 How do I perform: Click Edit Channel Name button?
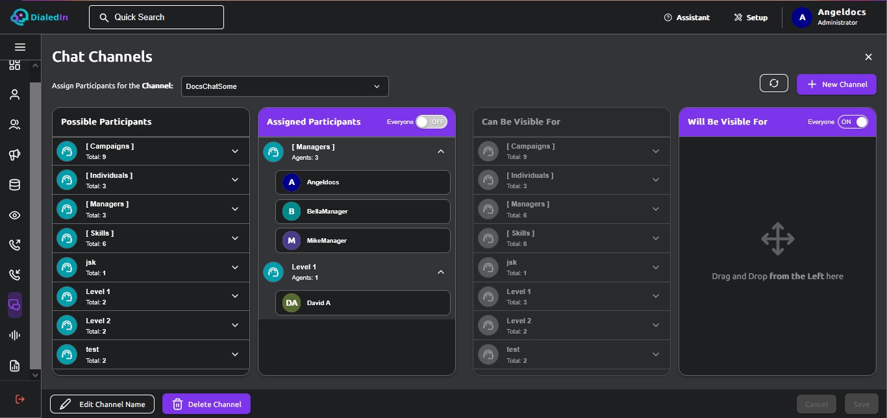point(102,404)
